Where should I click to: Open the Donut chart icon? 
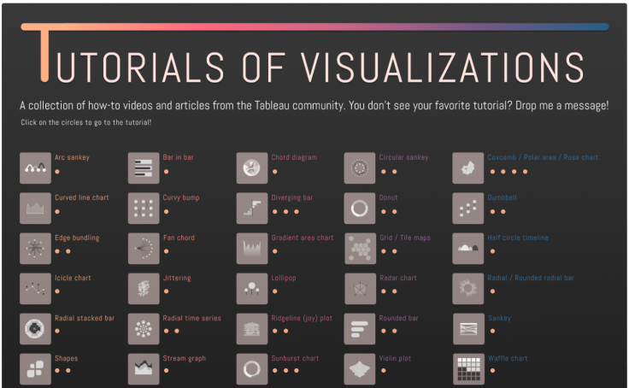click(360, 209)
